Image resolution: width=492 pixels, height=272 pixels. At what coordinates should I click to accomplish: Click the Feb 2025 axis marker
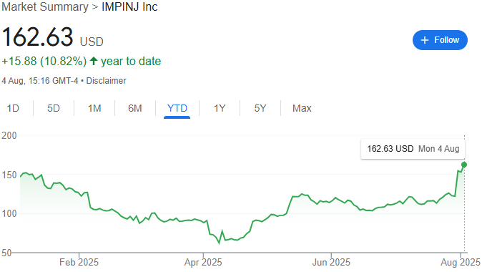coord(79,262)
